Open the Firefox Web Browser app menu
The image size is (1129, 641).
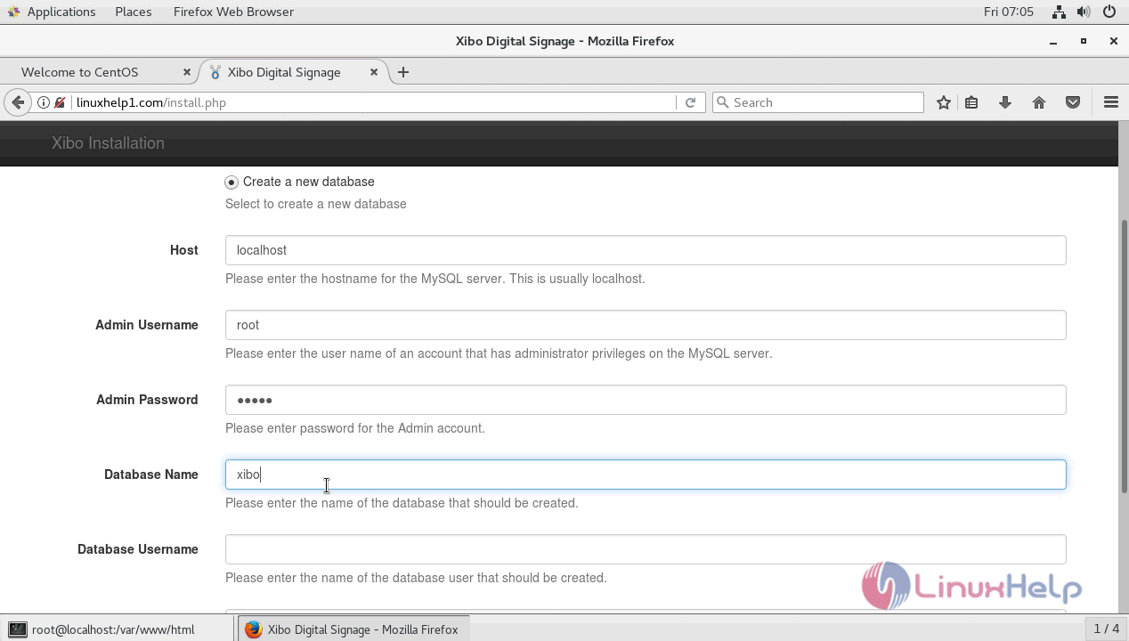233,12
